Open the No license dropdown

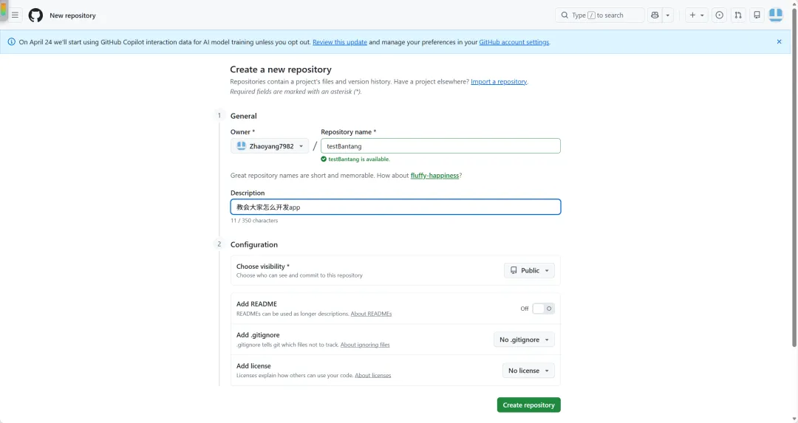point(528,371)
